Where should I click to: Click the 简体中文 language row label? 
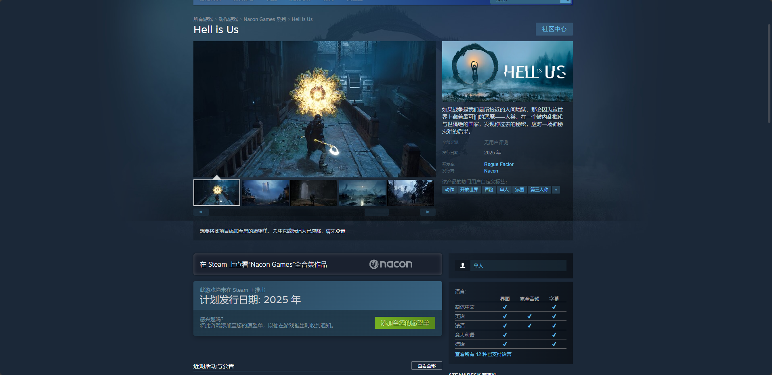pyautogui.click(x=465, y=307)
